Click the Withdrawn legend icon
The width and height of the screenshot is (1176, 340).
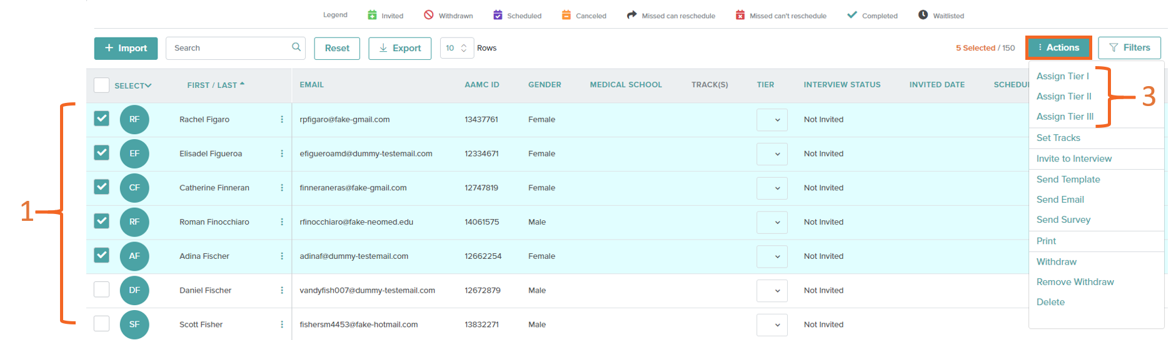[x=429, y=15]
